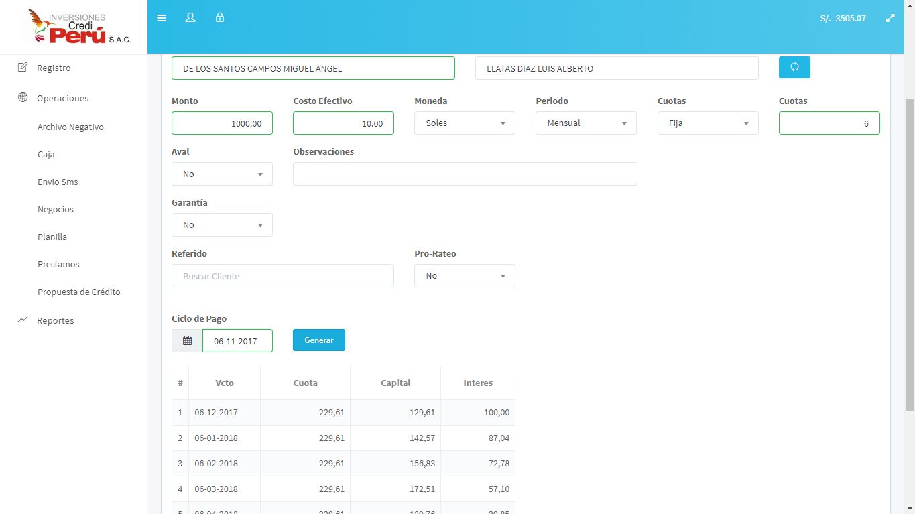Click the page vertical scrollbar

pyautogui.click(x=910, y=255)
